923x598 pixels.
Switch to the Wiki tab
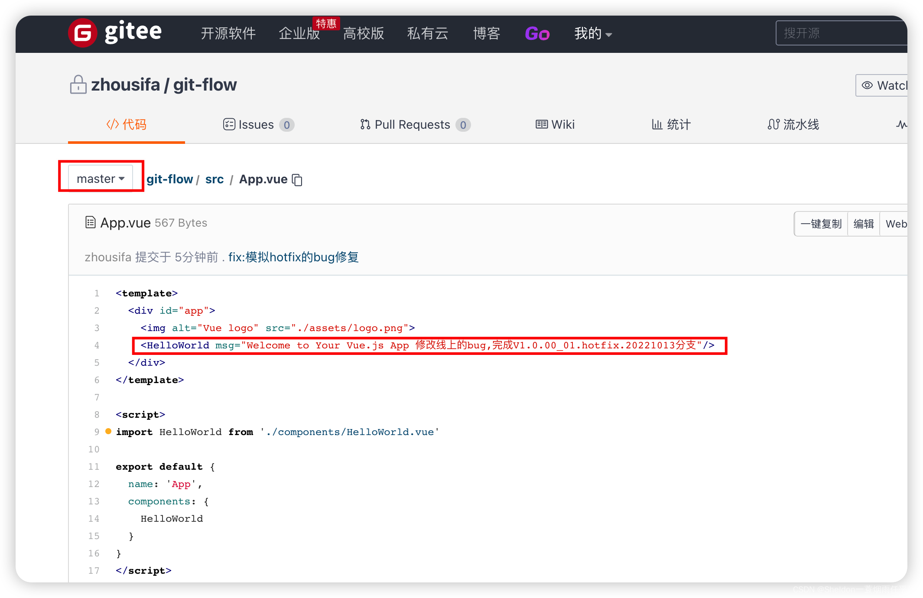click(555, 125)
